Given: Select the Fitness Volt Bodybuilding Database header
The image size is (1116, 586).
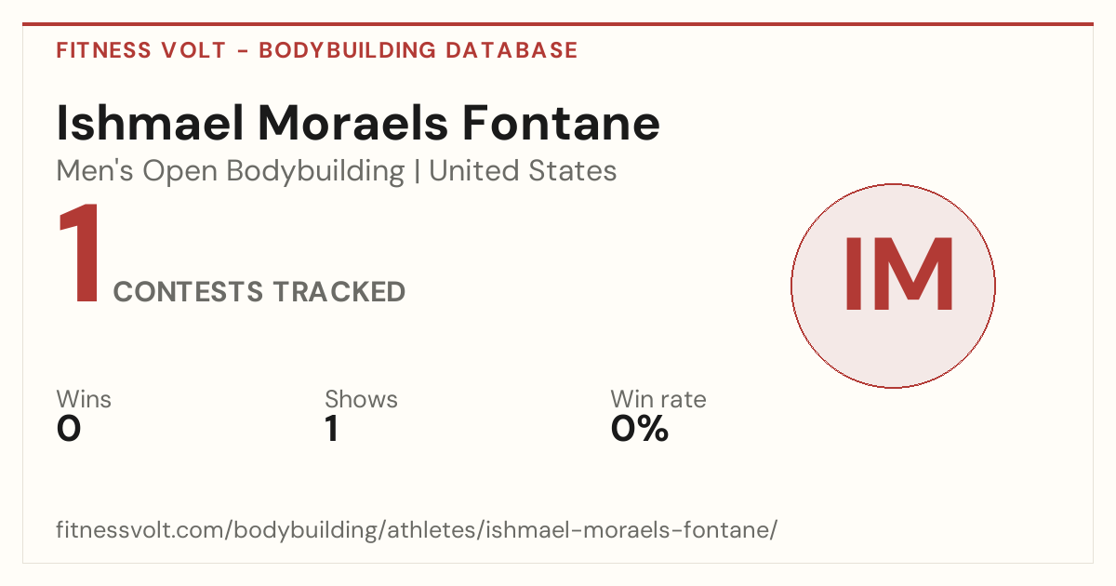Looking at the screenshot, I should [x=317, y=50].
